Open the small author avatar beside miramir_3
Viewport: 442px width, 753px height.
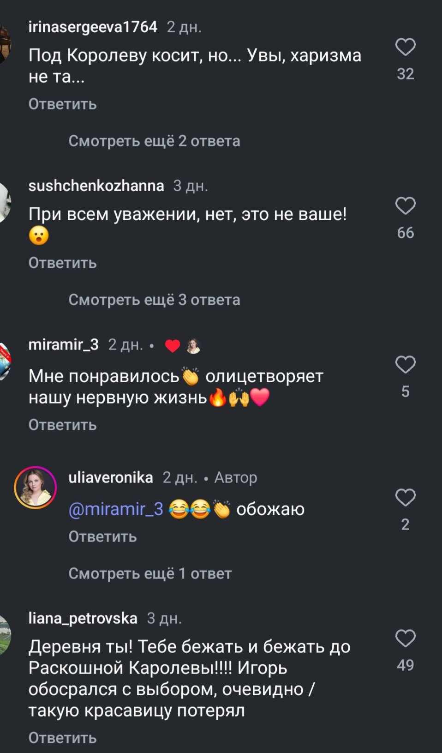pos(193,346)
